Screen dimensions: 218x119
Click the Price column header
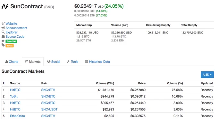click(x=142, y=83)
